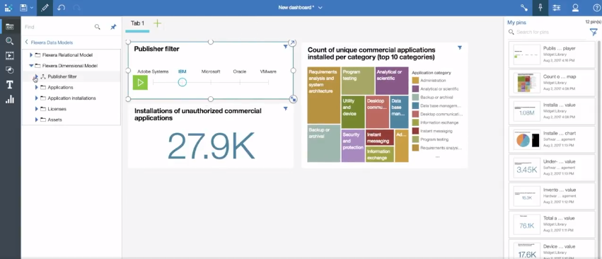Open the user profile icon
This screenshot has height=259, width=602.
click(x=575, y=7)
